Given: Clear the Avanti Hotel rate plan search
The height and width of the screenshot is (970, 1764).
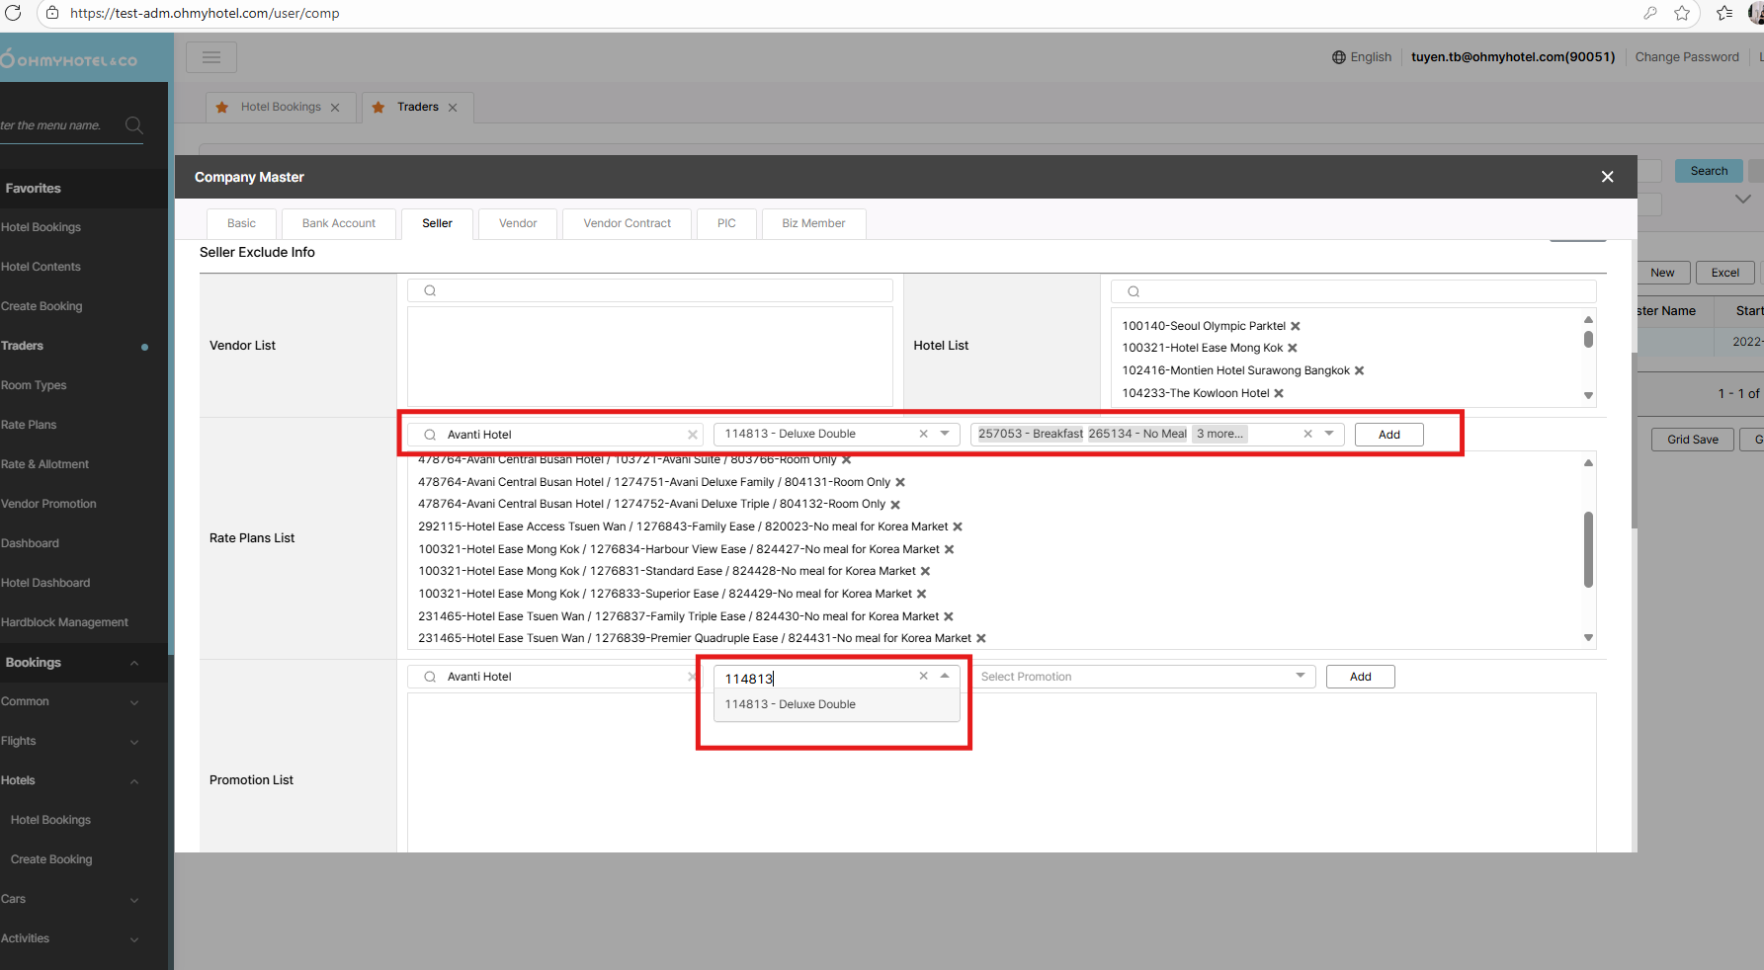Looking at the screenshot, I should point(692,435).
